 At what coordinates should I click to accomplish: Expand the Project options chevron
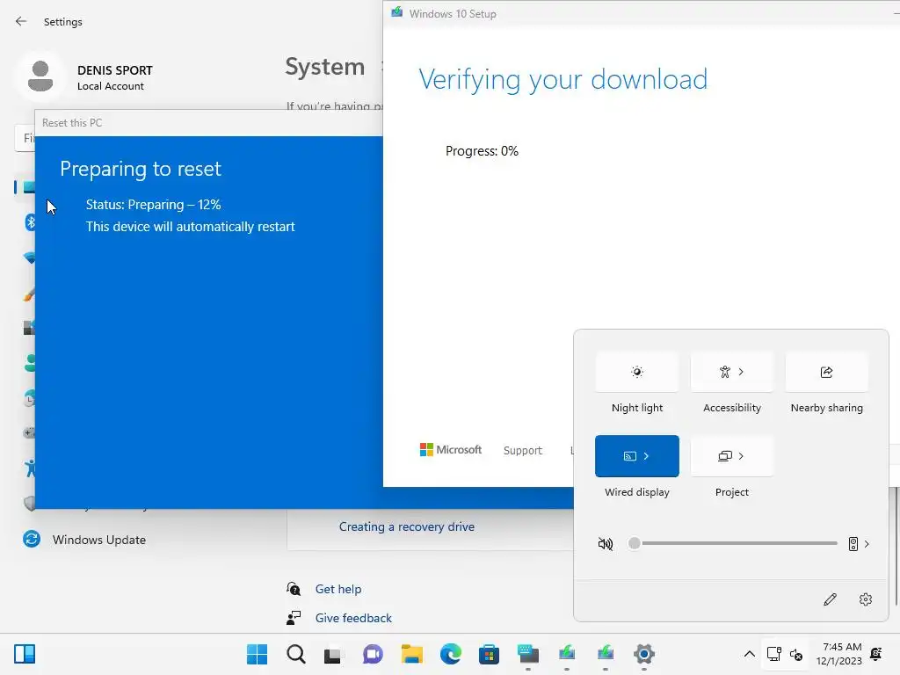tap(741, 456)
